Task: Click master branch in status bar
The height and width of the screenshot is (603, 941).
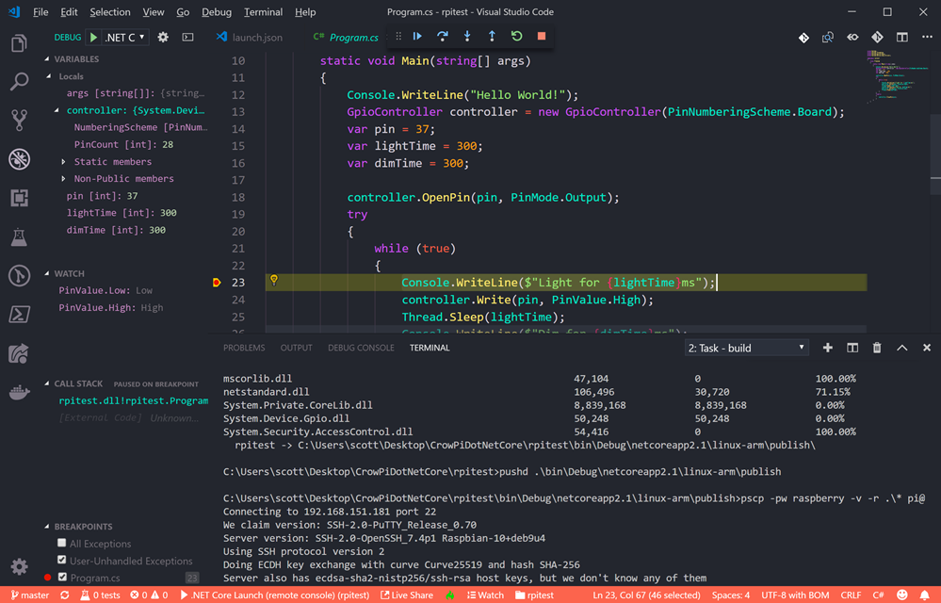Action: tap(30, 595)
